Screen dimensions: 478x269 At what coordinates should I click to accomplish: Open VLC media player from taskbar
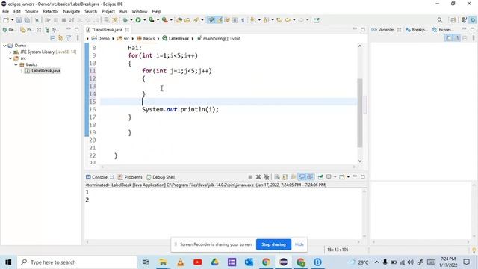pyautogui.click(x=181, y=262)
